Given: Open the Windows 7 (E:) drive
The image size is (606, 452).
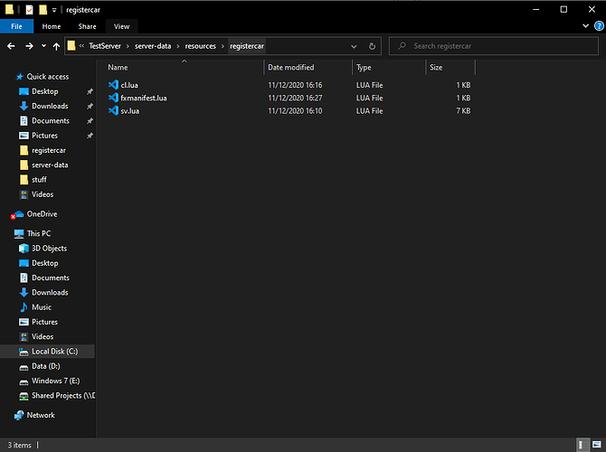Looking at the screenshot, I should pyautogui.click(x=56, y=381).
